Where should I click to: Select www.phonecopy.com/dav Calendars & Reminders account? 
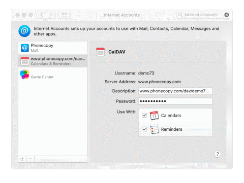[x=53, y=61]
